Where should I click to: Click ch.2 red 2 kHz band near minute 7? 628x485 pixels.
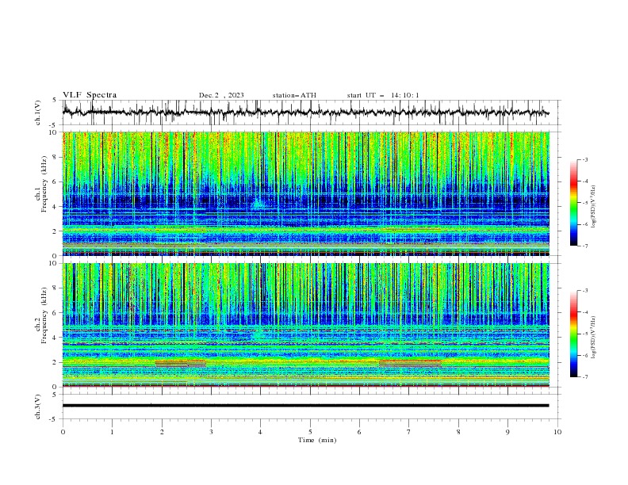click(410, 363)
